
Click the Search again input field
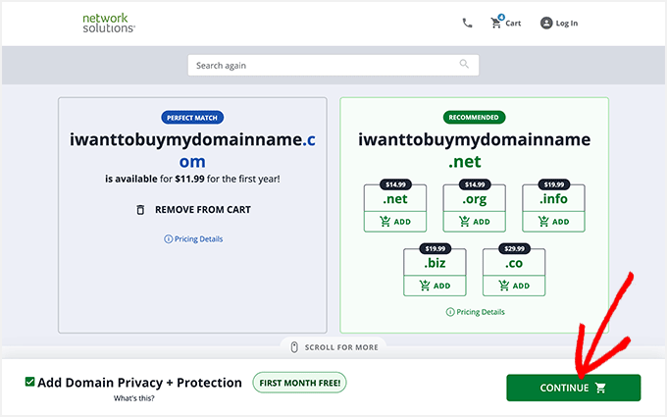324,66
